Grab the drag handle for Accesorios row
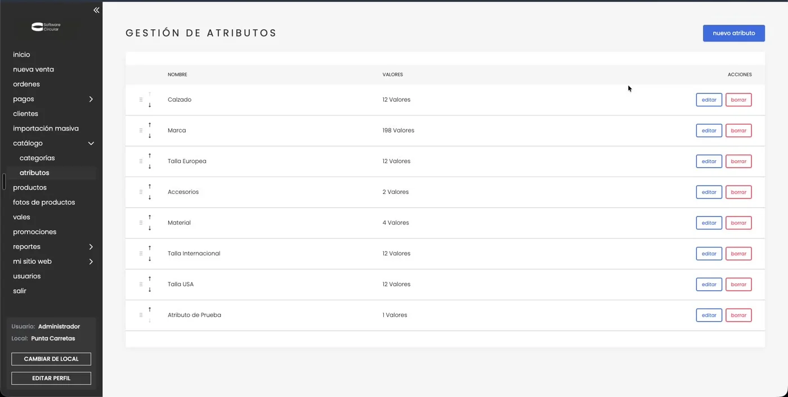Screen dimensions: 788x397 pyautogui.click(x=141, y=192)
